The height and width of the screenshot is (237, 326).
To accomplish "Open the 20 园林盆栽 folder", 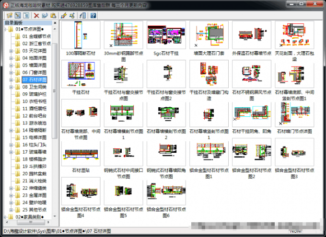I will (x=35, y=174).
